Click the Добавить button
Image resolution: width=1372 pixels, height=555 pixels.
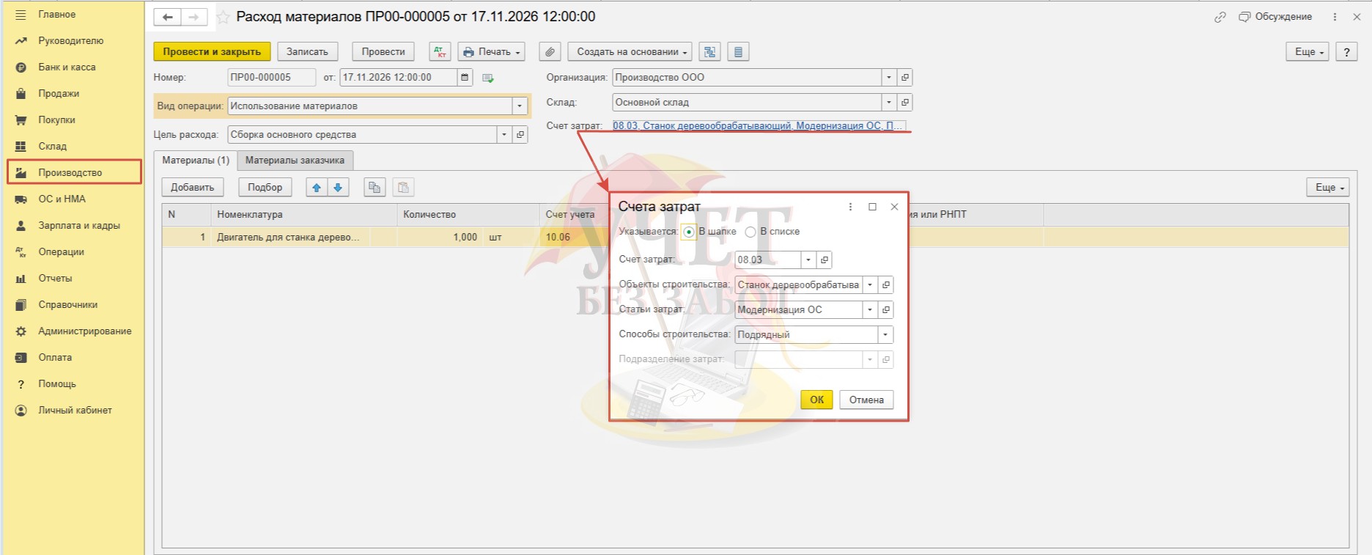pyautogui.click(x=192, y=188)
